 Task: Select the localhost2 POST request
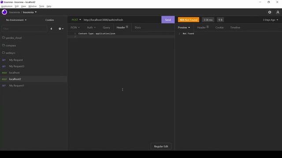point(33,79)
